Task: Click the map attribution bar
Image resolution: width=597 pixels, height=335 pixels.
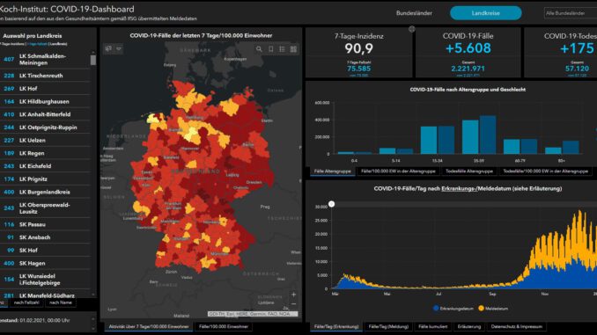Action: pos(253,314)
